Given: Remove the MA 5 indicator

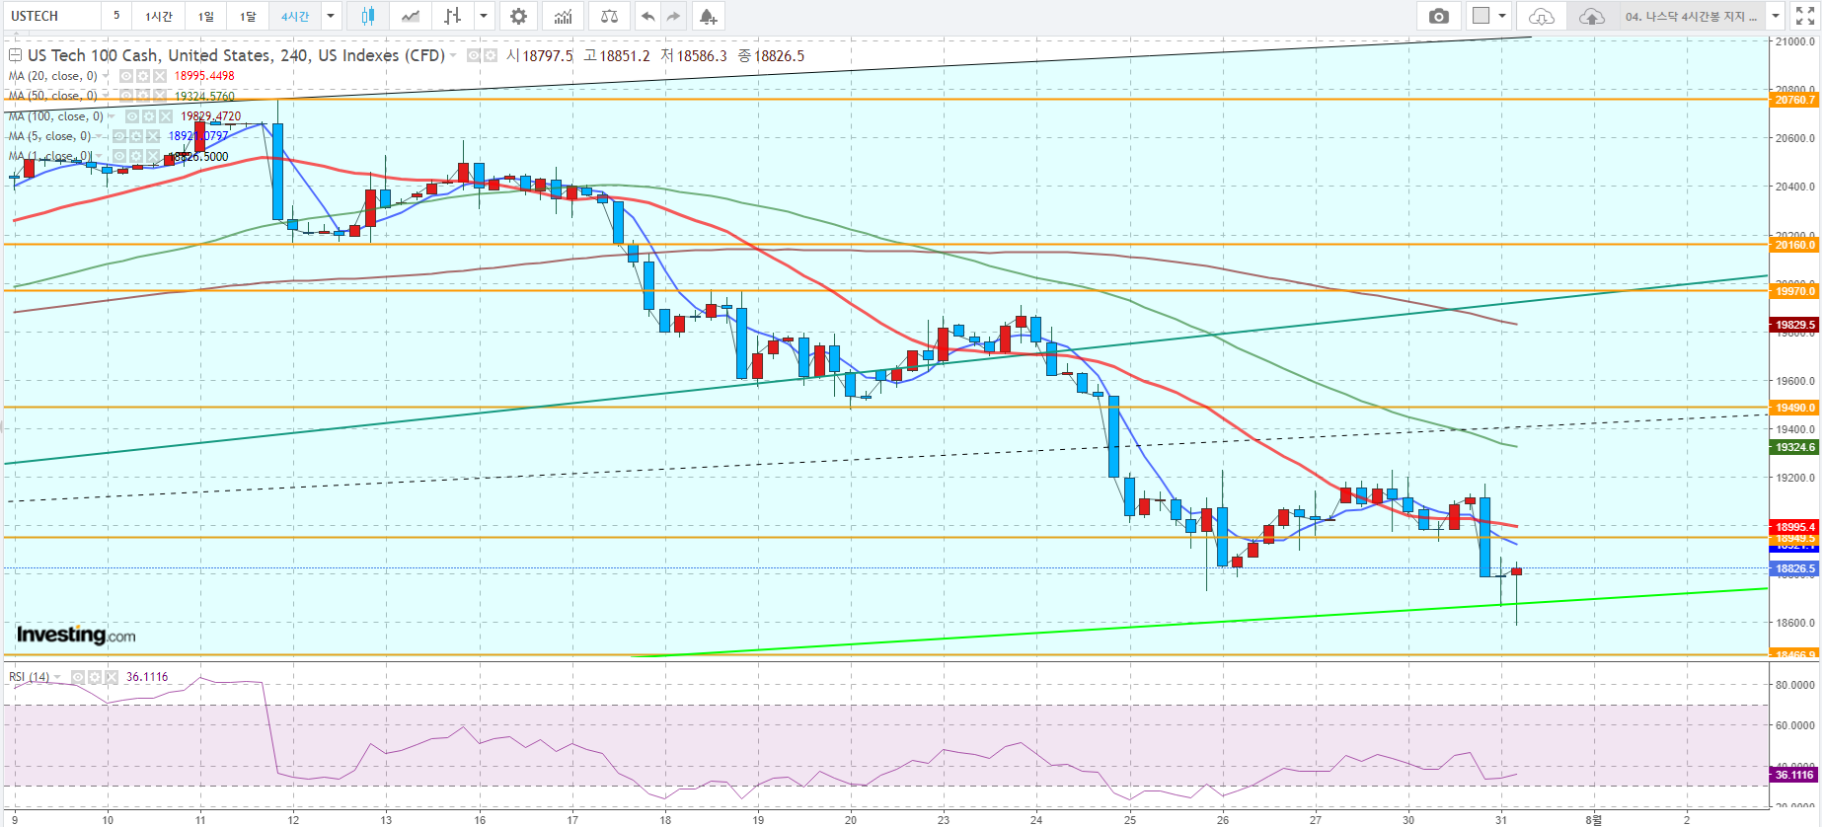Looking at the screenshot, I should pos(153,136).
